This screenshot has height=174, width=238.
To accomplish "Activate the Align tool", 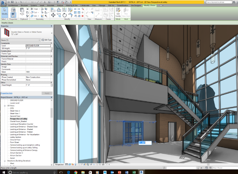I will point(53,10).
